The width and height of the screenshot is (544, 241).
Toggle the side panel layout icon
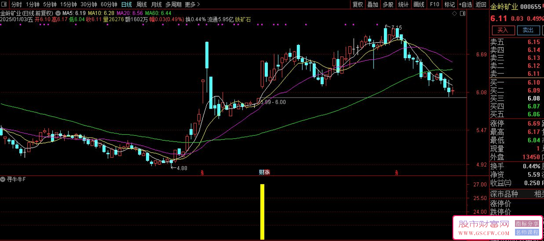pos(462,14)
